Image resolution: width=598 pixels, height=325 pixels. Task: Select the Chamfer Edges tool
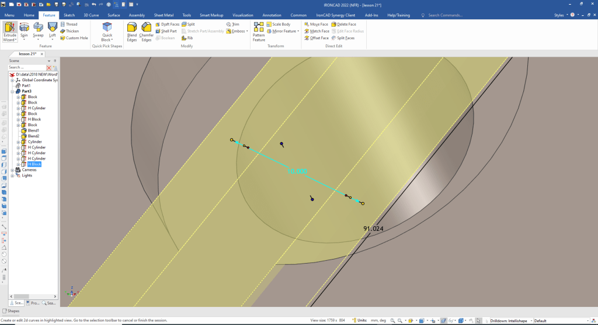click(x=147, y=32)
